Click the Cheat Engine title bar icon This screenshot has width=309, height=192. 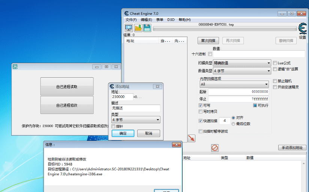click(x=126, y=13)
